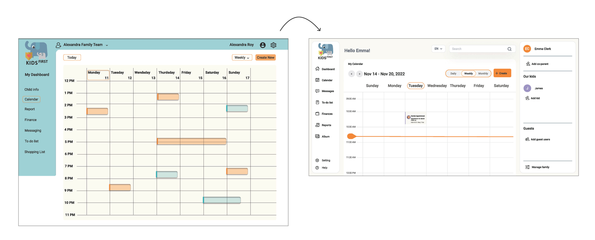
Task: Click the Kids First logo in Hello Emma screen
Action: [325, 51]
